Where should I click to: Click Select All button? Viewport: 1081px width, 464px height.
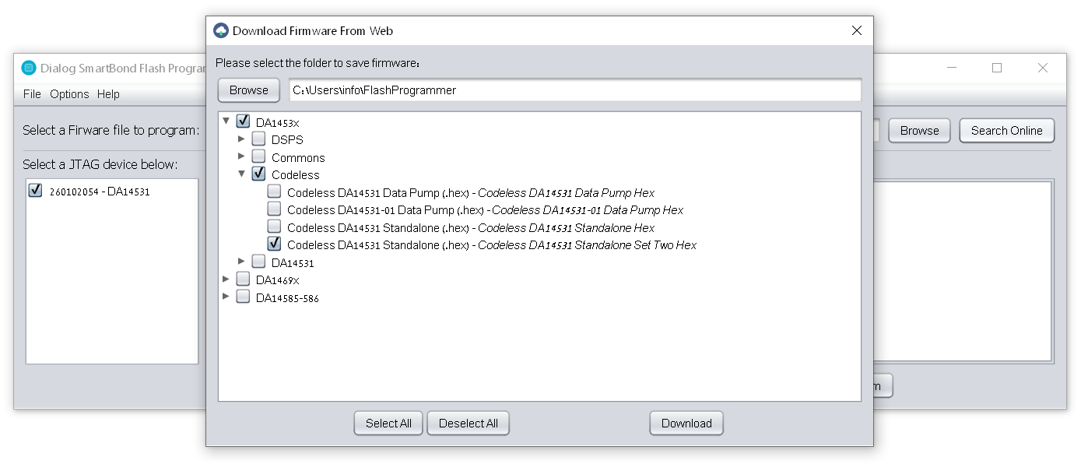coord(388,424)
